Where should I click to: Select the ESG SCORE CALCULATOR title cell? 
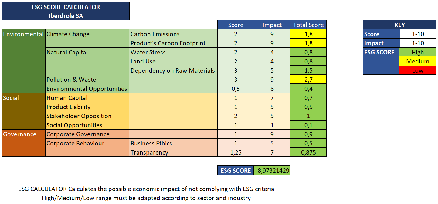66,7
